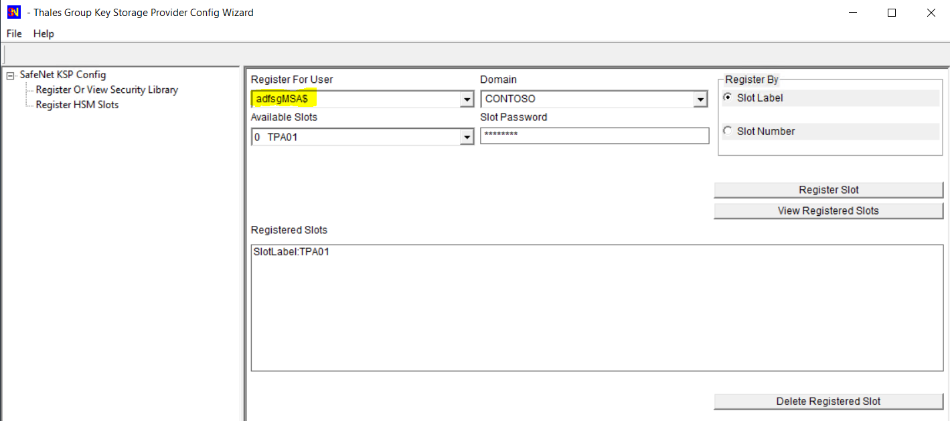
Task: Select SlotLabel:TPA01 in Registered Slots list
Action: tap(291, 252)
